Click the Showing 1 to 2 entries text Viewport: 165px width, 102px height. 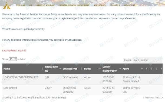pos(34,98)
